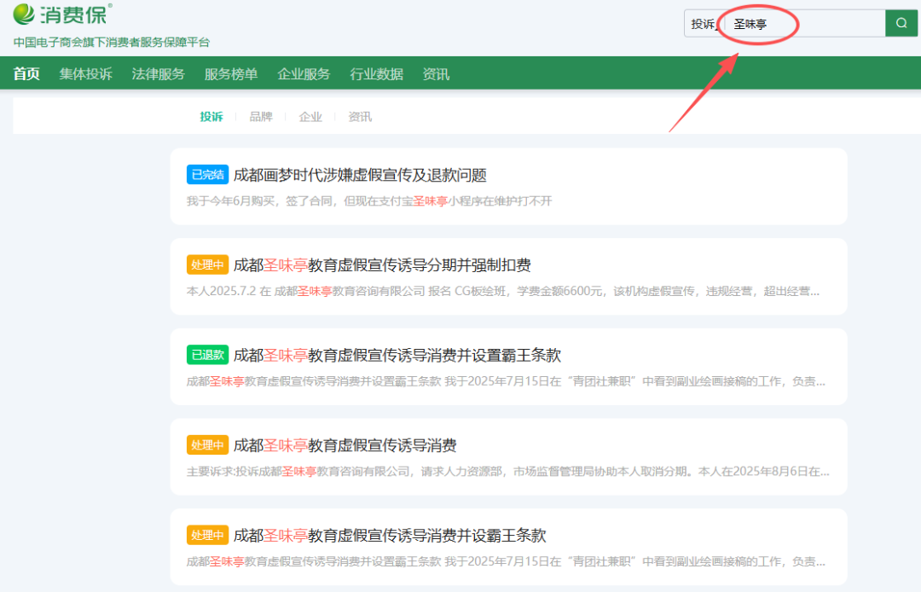Open complaint 成都圣味亭教育虚假宣传诱导消费并设置霸王条款

coord(397,356)
